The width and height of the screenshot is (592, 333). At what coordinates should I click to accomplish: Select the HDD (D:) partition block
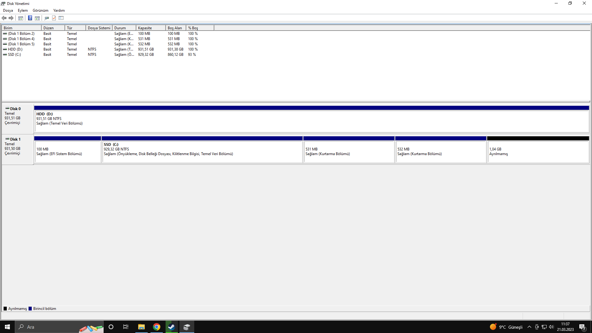coord(311,121)
